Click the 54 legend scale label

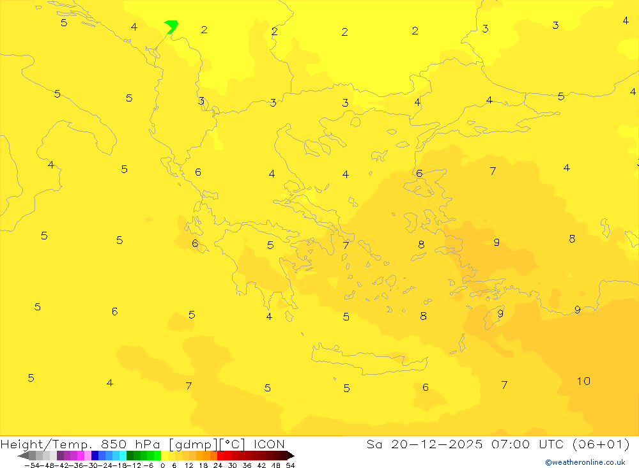click(x=290, y=465)
